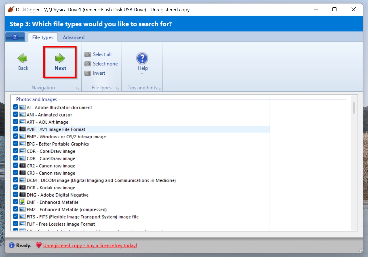Open the Help dropdown arrow

(x=142, y=74)
